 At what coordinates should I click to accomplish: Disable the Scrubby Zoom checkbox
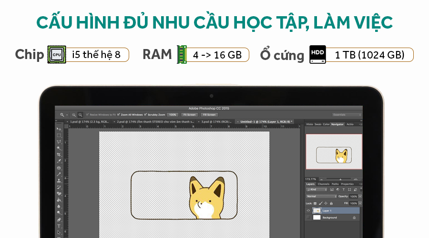tap(146, 115)
